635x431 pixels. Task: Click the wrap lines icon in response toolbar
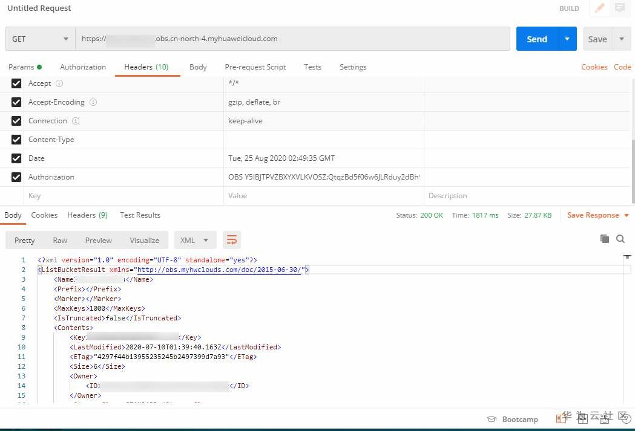pos(232,240)
